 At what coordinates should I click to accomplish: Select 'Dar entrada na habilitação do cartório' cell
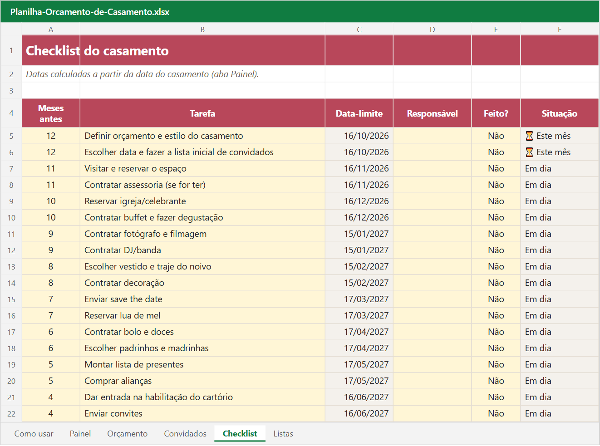(x=202, y=397)
